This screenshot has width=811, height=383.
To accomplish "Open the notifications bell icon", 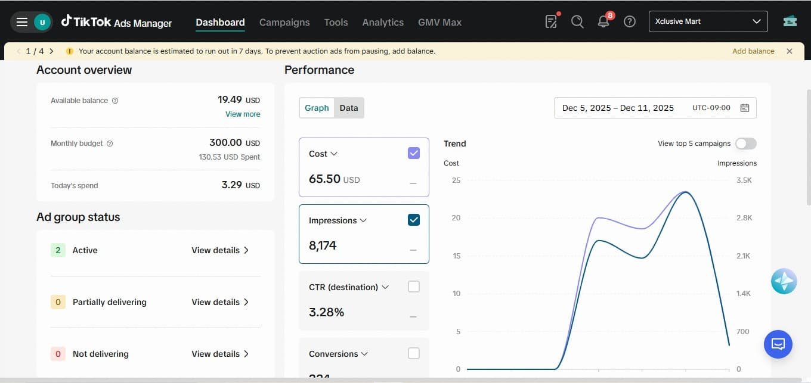I will 603,21.
